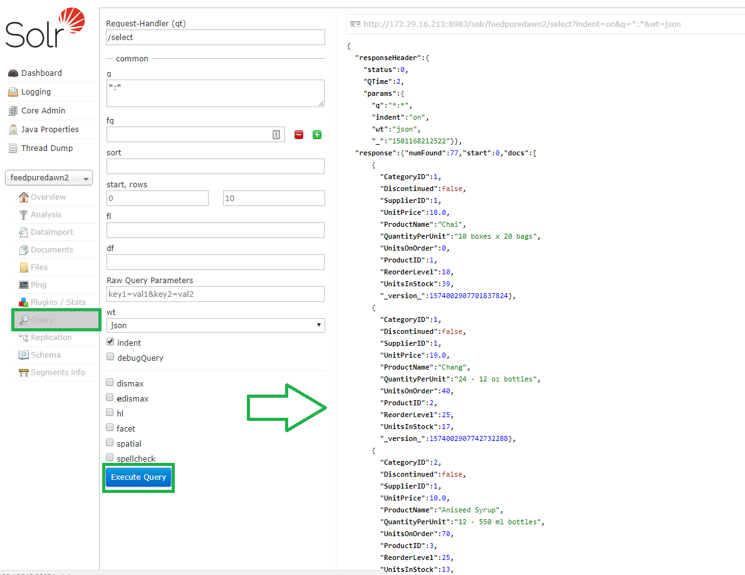Click inside the Raw Query Parameters field
The height and width of the screenshot is (575, 745).
pyautogui.click(x=215, y=294)
